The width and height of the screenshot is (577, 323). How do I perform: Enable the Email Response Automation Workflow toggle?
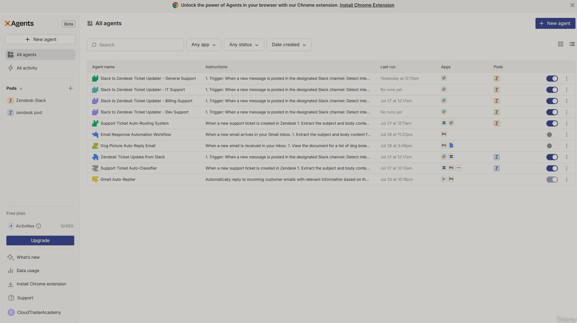coord(552,135)
